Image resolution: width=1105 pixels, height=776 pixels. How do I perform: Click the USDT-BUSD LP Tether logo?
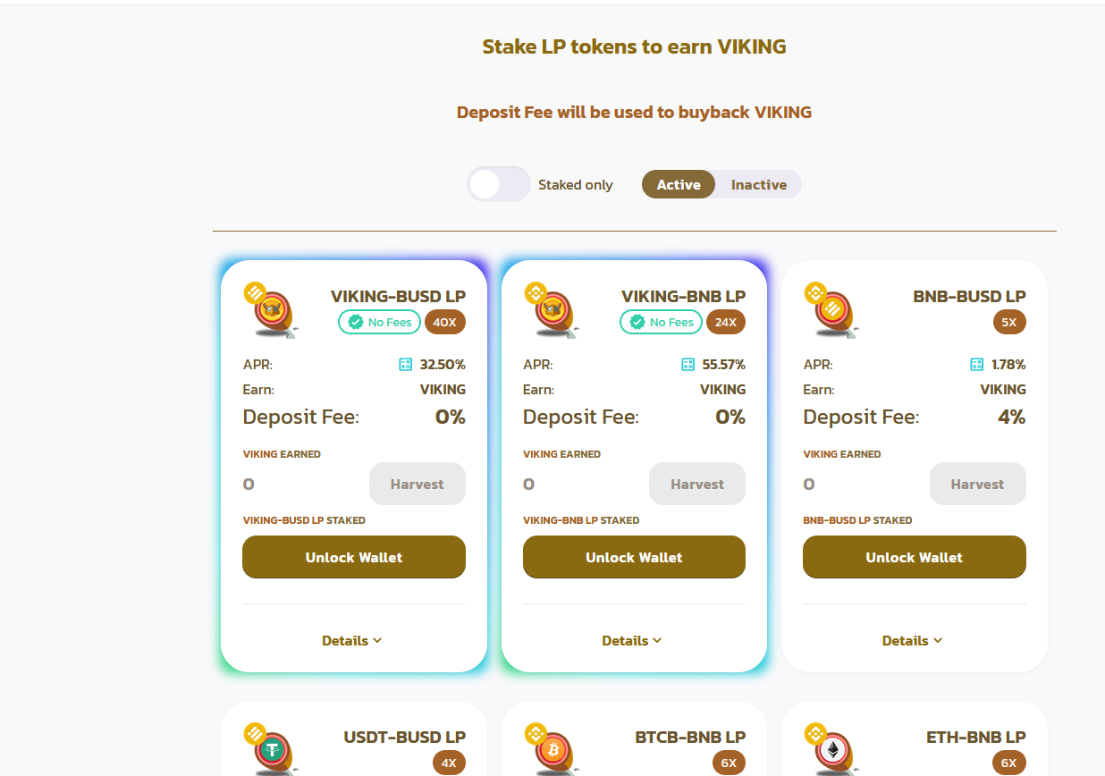pos(271,748)
